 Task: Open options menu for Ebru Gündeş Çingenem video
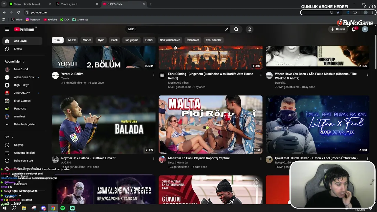click(261, 74)
